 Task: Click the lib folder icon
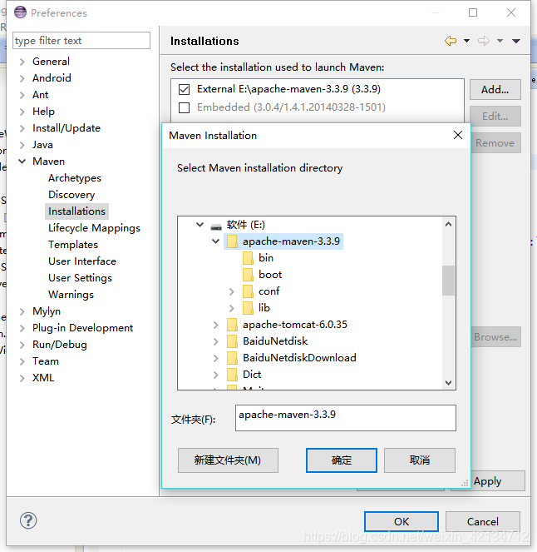[248, 308]
